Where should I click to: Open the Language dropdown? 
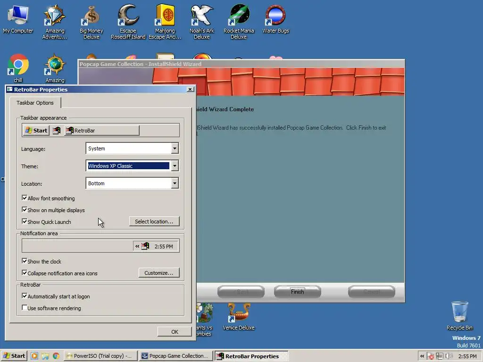pyautogui.click(x=175, y=148)
